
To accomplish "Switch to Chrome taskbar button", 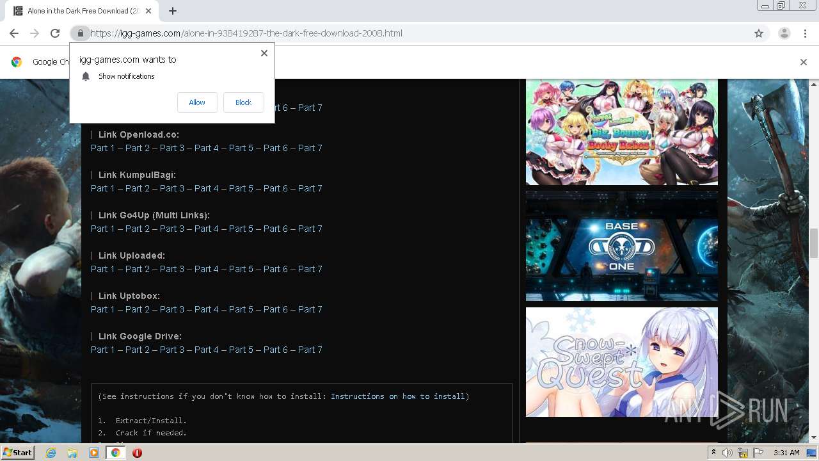I will click(x=115, y=453).
